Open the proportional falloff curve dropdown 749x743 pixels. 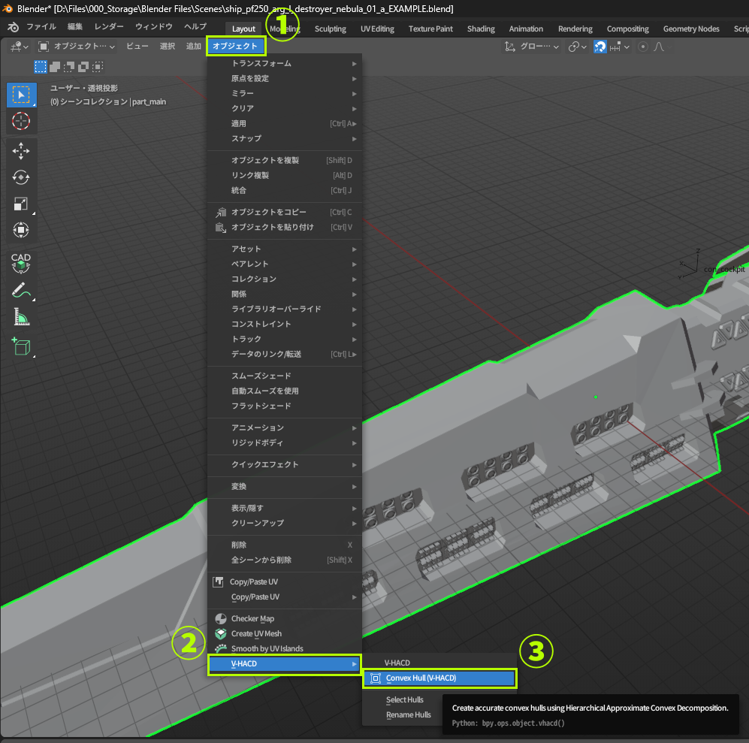(663, 47)
